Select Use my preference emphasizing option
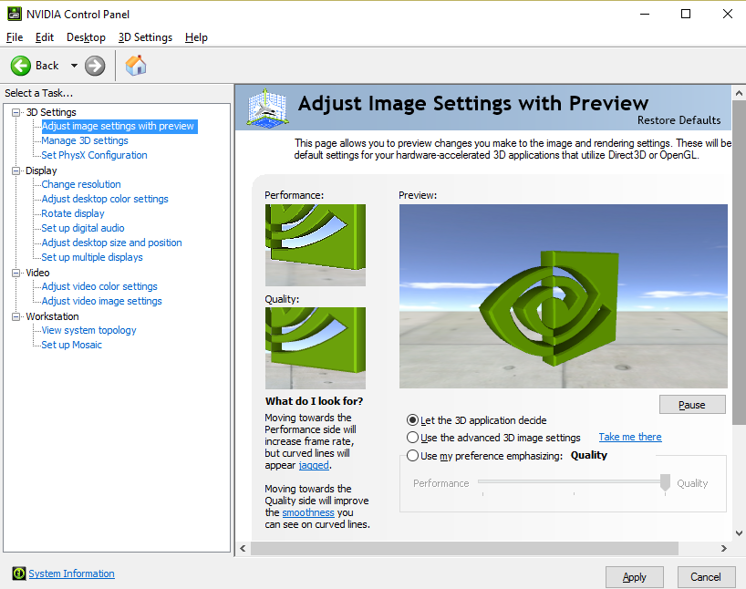The image size is (746, 589). coord(412,455)
